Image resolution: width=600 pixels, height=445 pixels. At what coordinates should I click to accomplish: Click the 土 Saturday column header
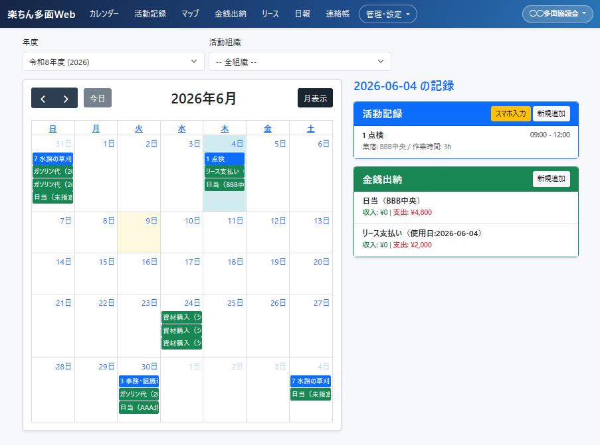(x=311, y=129)
